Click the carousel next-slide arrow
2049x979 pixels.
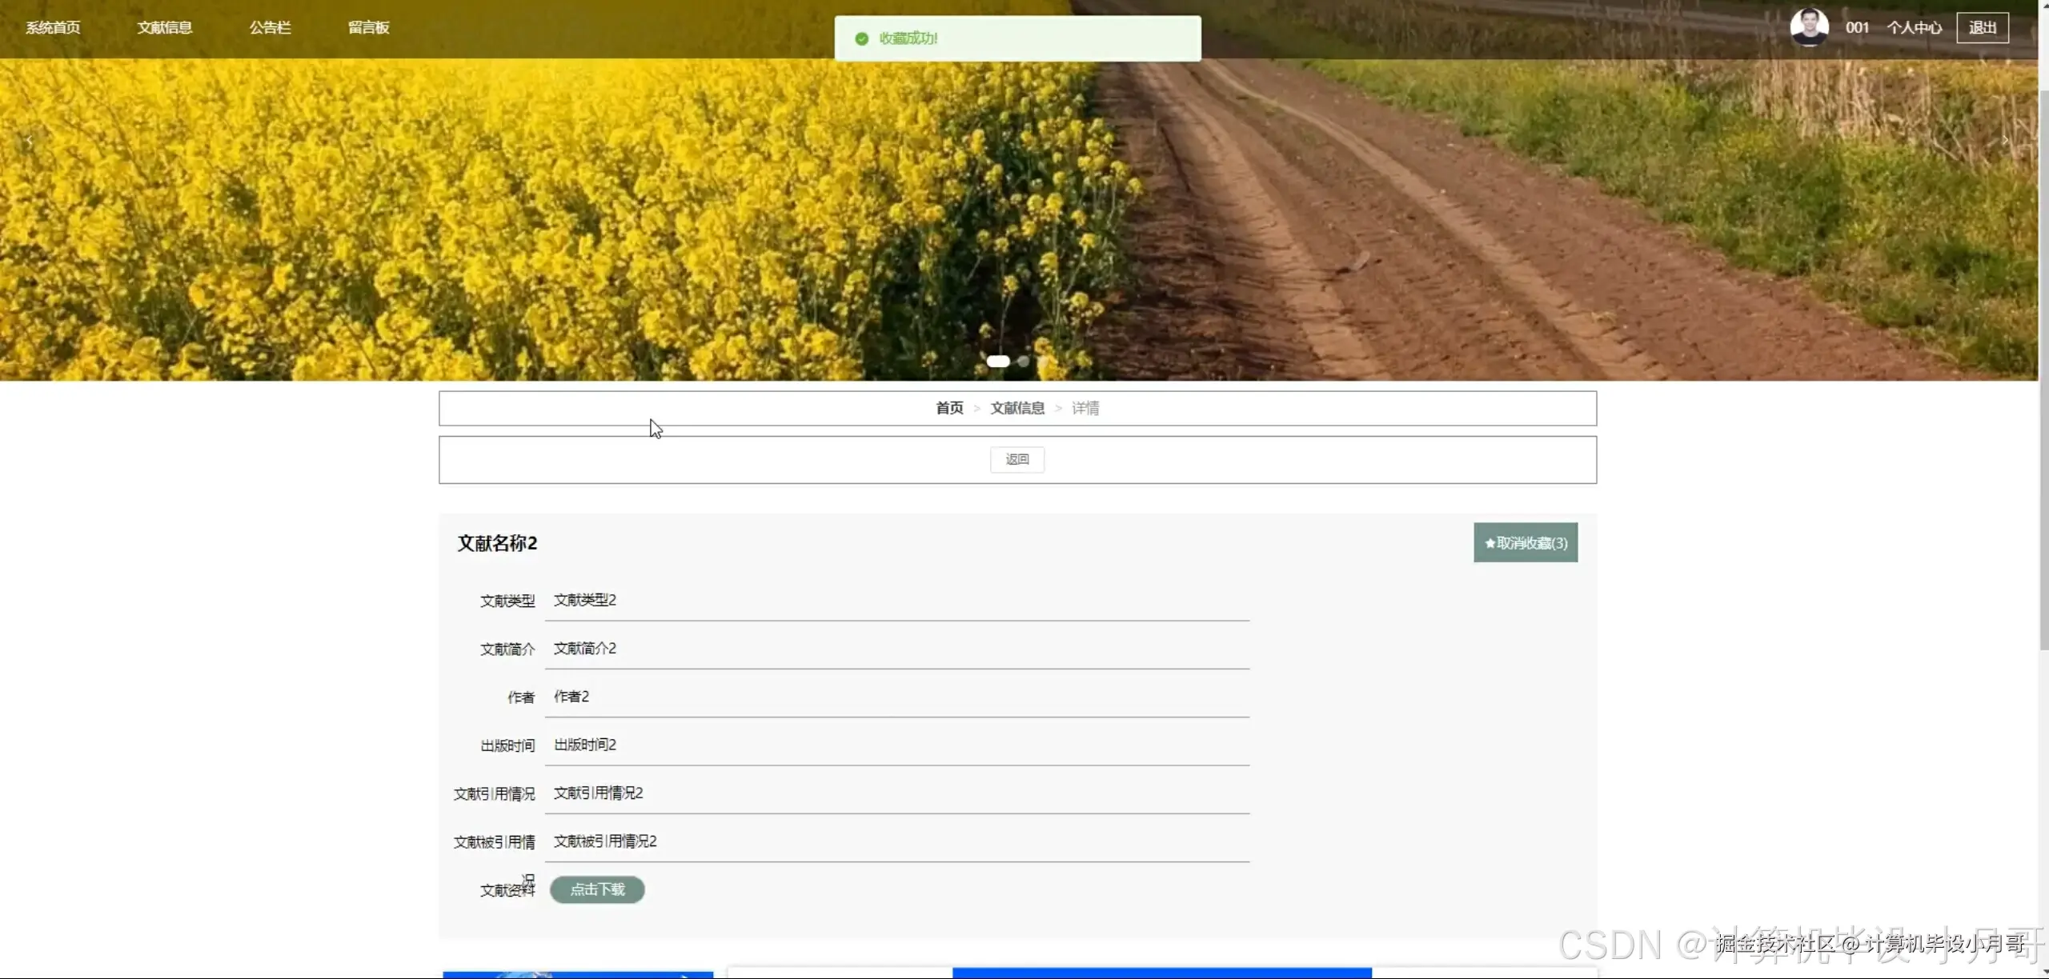[x=2005, y=141]
